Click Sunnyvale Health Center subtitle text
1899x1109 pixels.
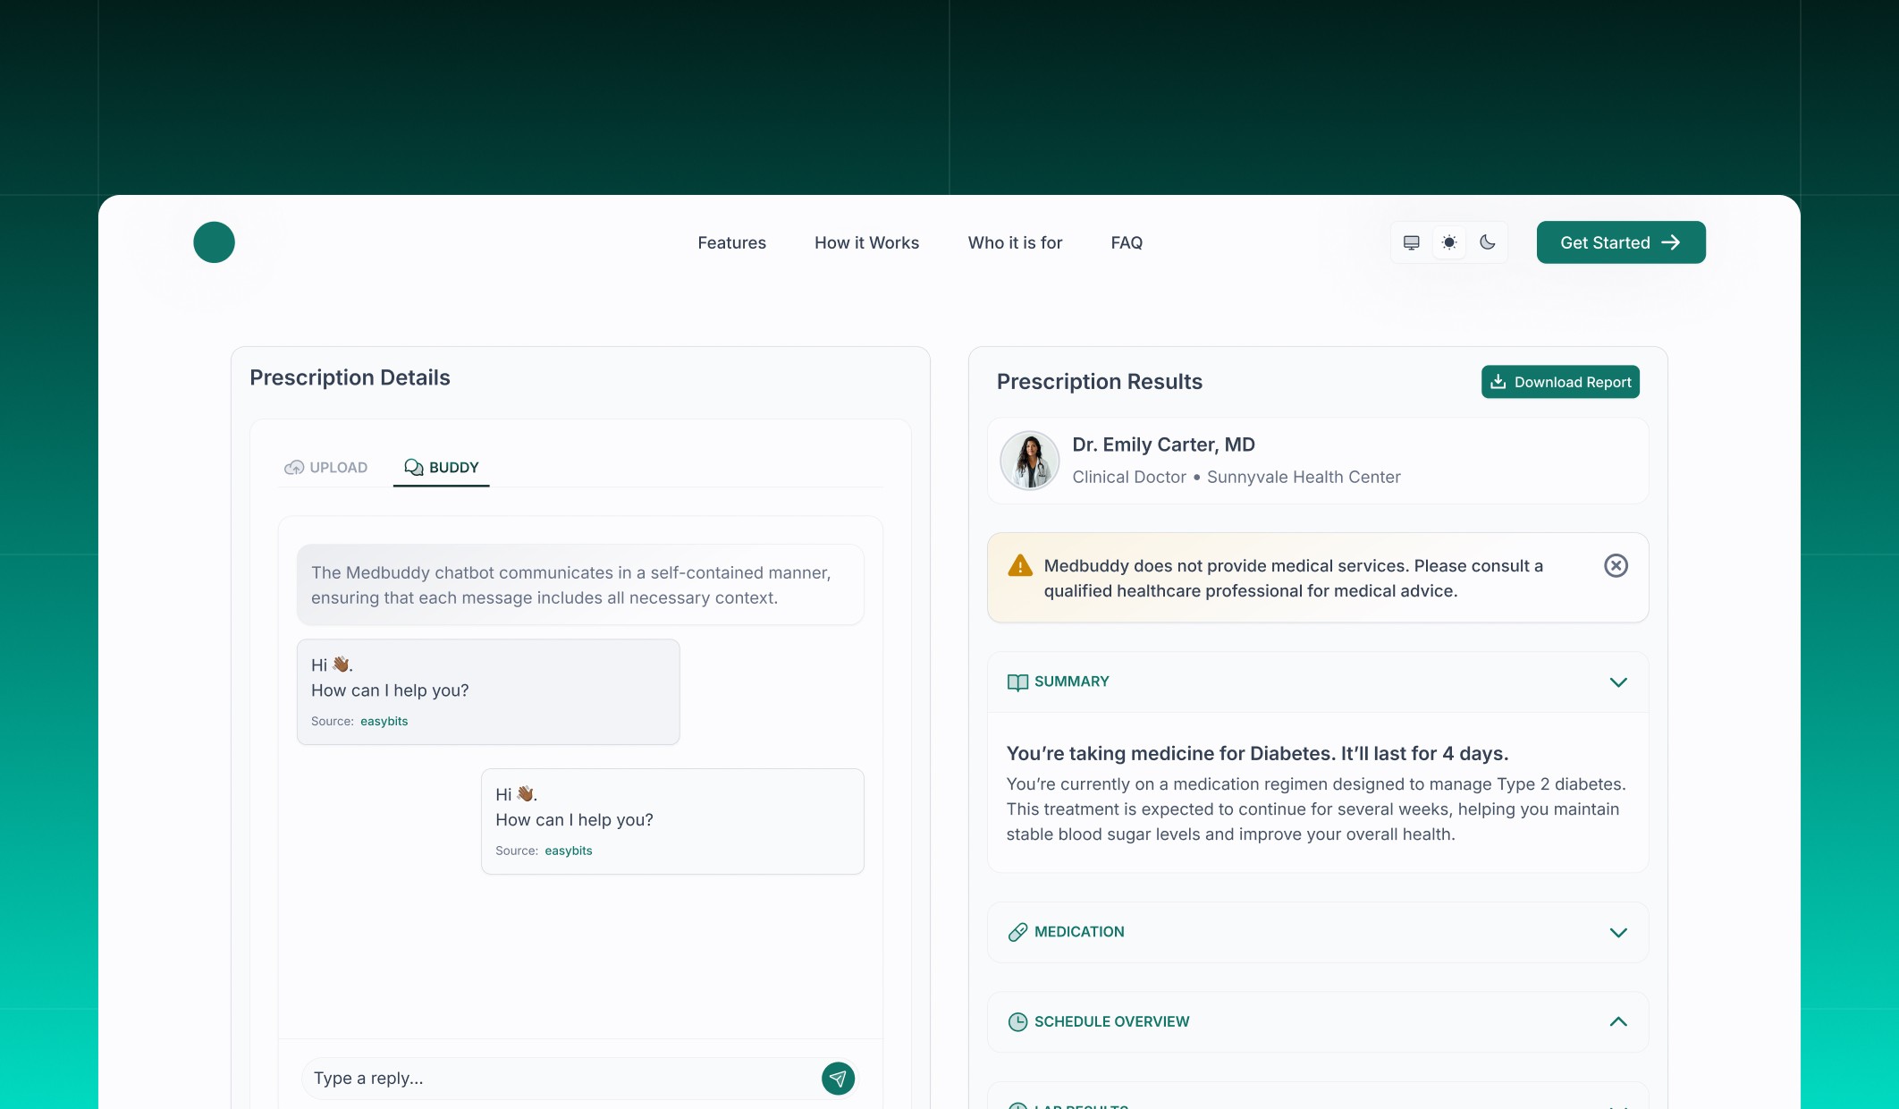(1304, 478)
